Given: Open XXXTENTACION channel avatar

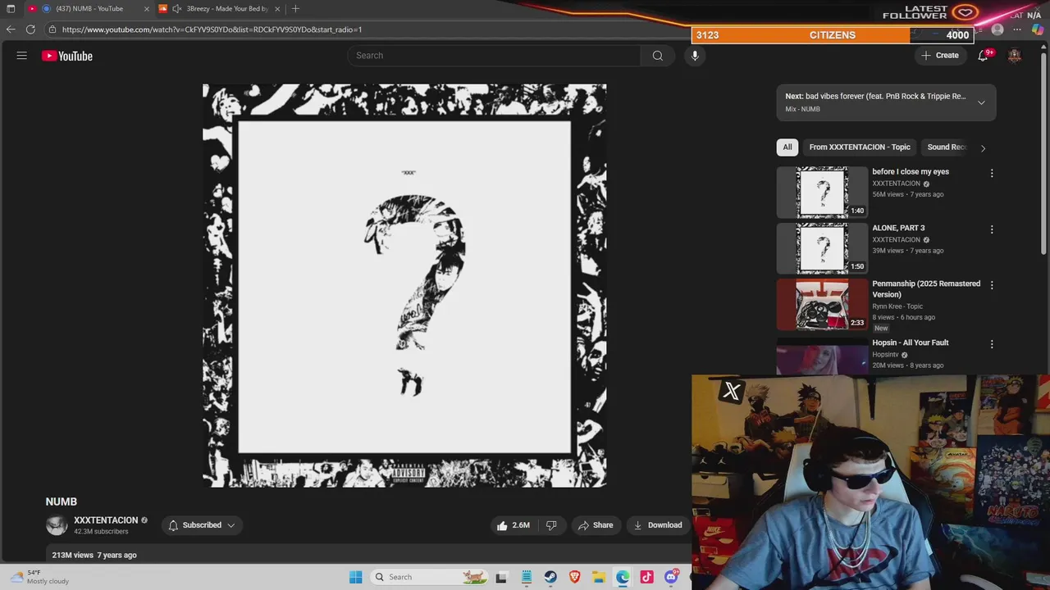Looking at the screenshot, I should click(x=57, y=525).
